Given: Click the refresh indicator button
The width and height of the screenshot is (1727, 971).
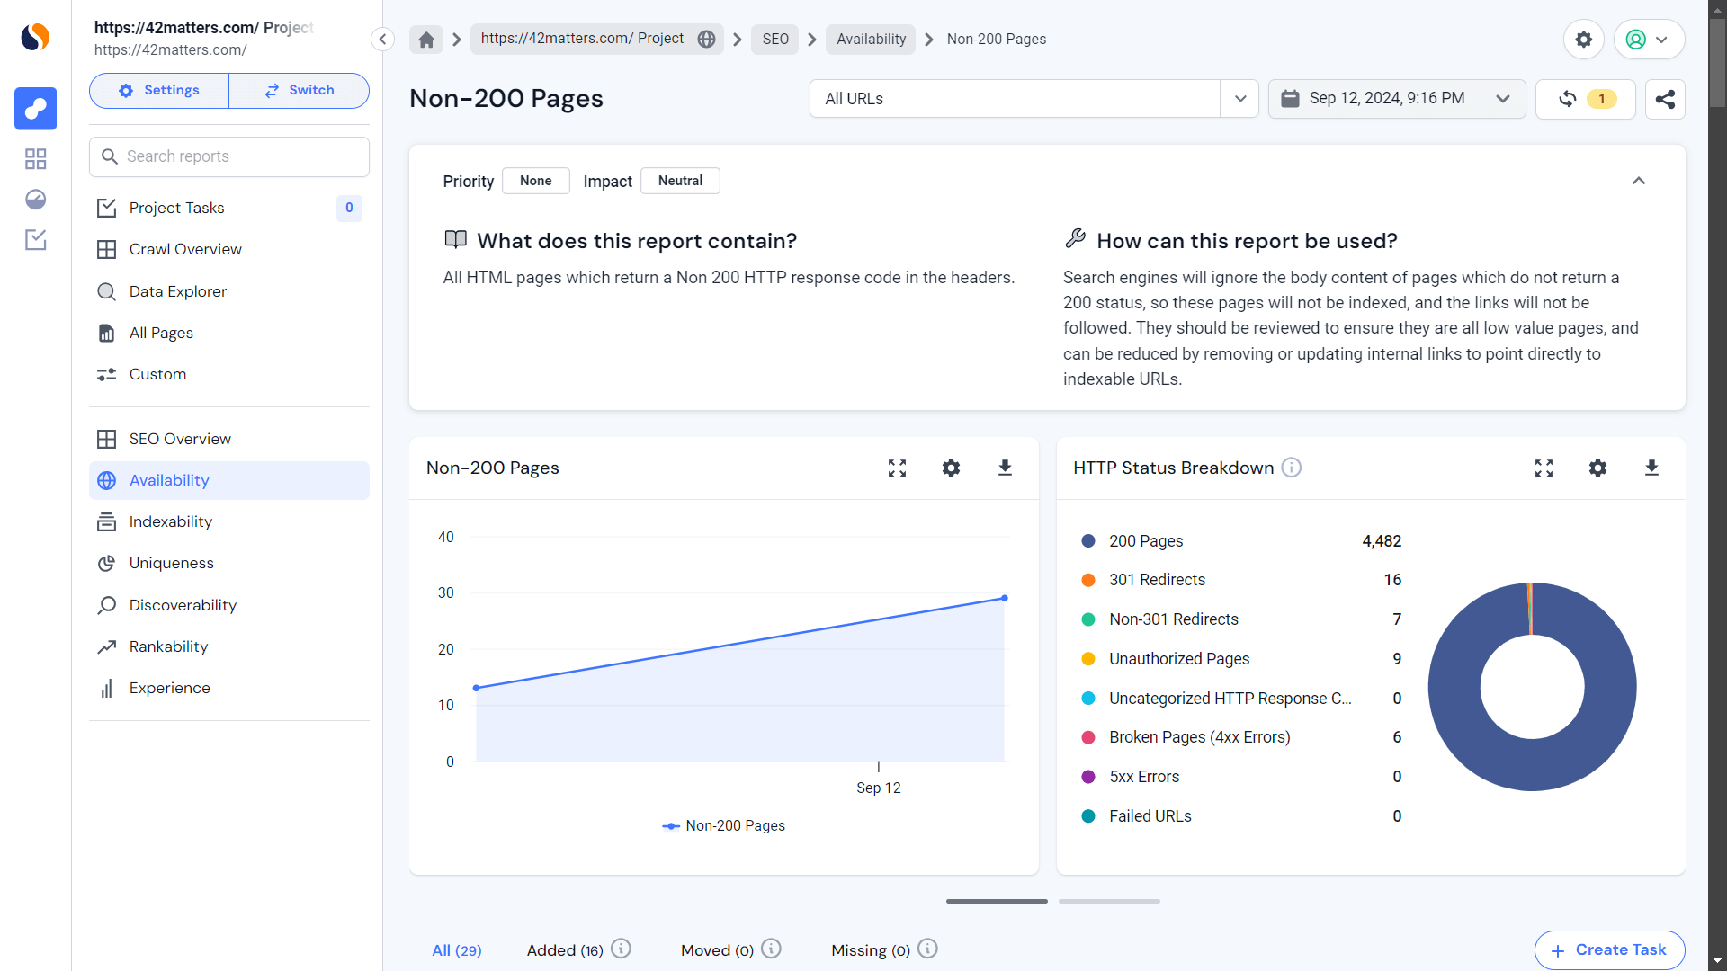Looking at the screenshot, I should [1586, 98].
